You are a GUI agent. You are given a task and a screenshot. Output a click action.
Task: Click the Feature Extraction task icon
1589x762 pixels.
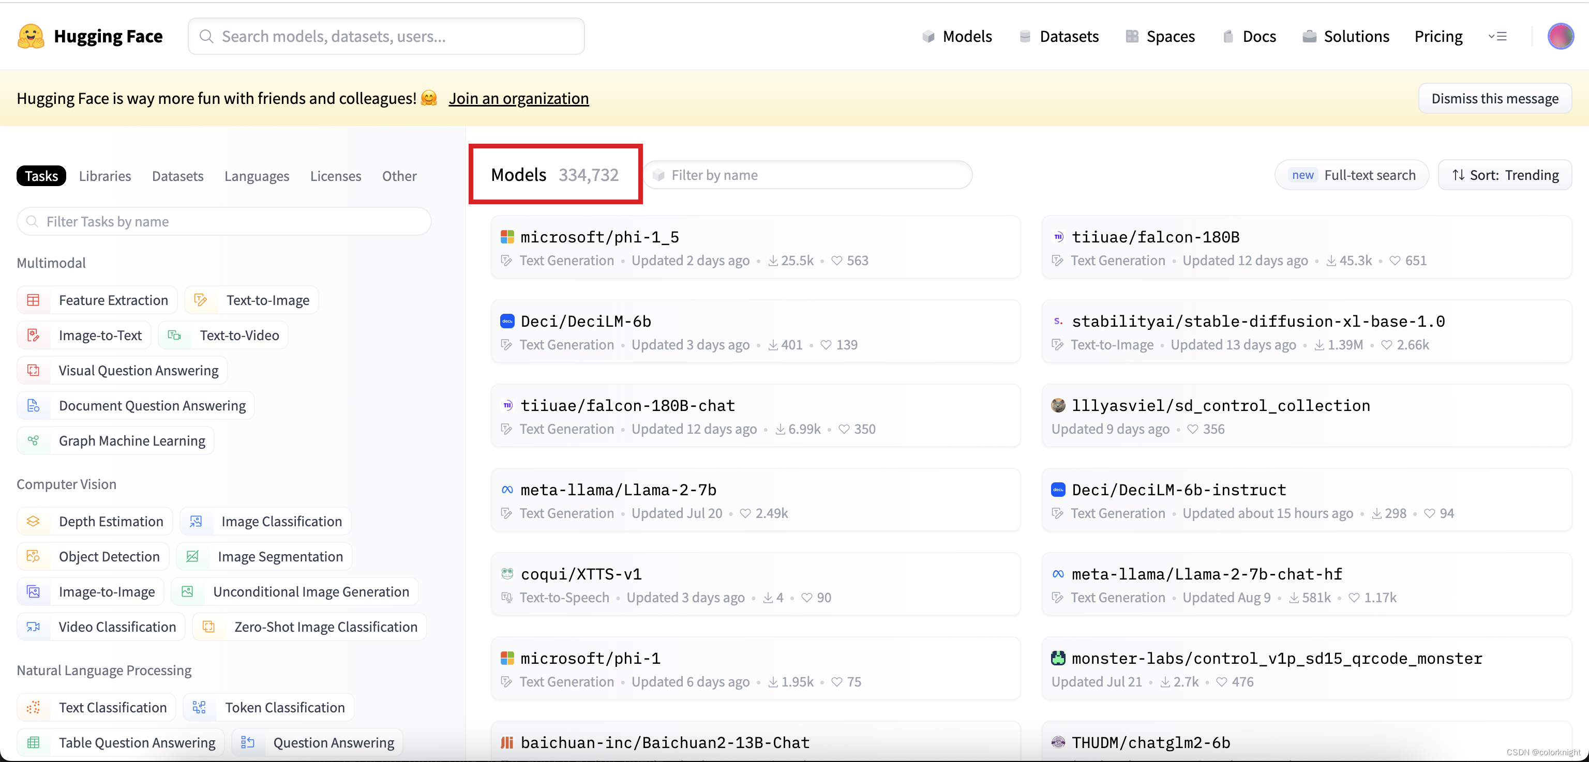point(33,300)
